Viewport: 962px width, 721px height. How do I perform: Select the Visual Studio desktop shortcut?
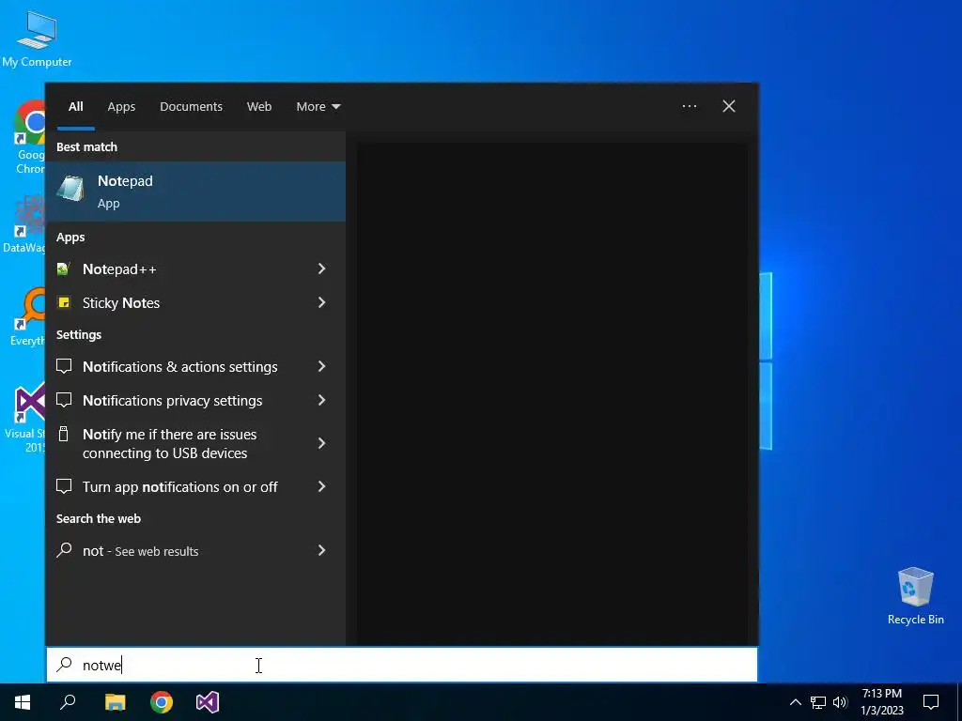27,417
